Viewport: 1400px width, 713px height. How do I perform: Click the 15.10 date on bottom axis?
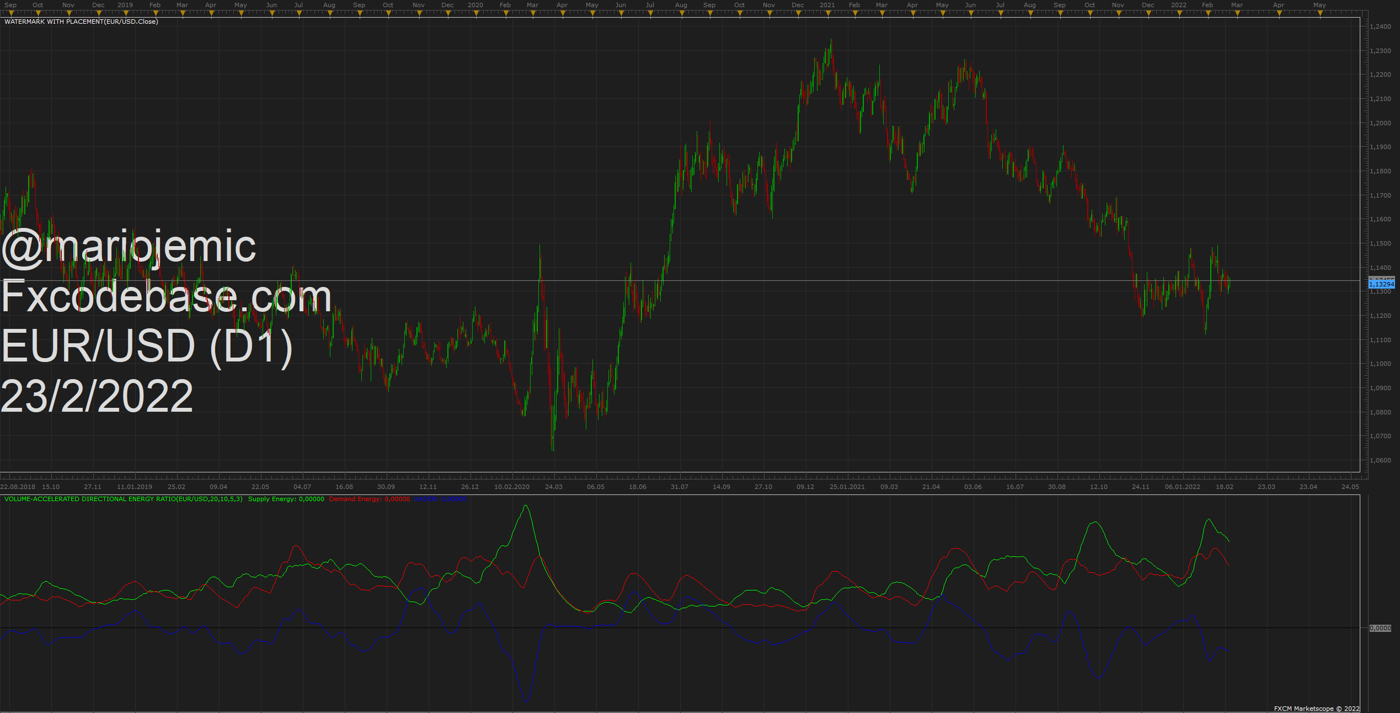coord(51,487)
